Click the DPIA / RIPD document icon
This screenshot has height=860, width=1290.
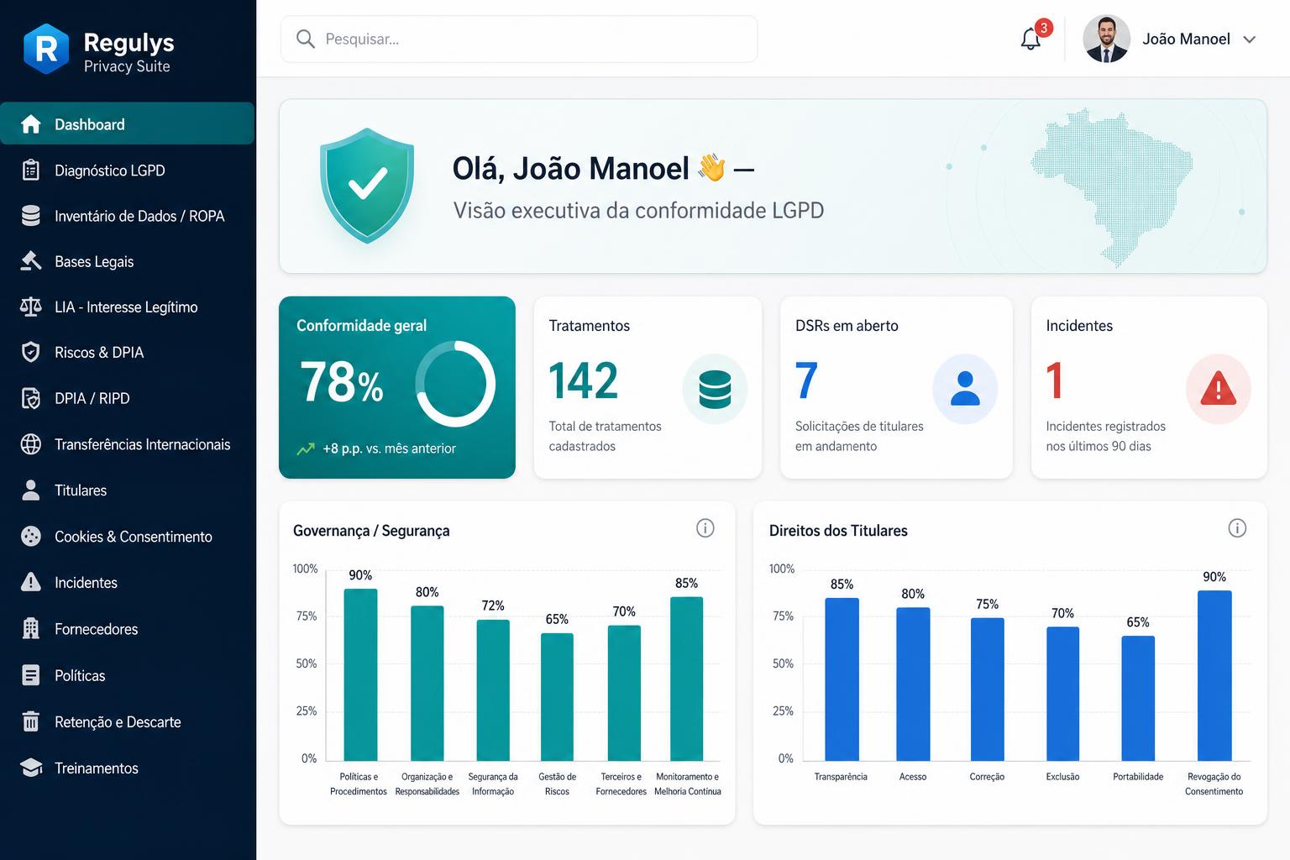tap(31, 398)
